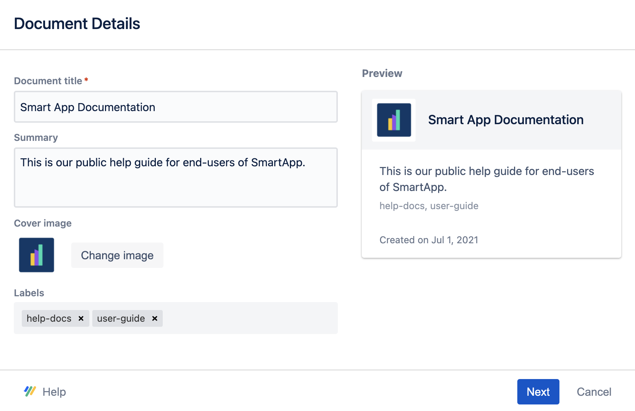Select the help-docs label chip
The width and height of the screenshot is (635, 411).
coord(49,318)
